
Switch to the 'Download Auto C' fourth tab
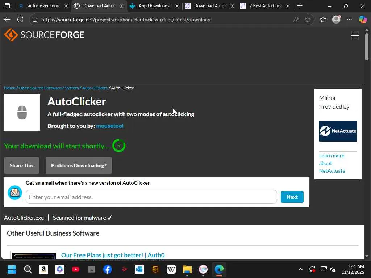(209, 6)
